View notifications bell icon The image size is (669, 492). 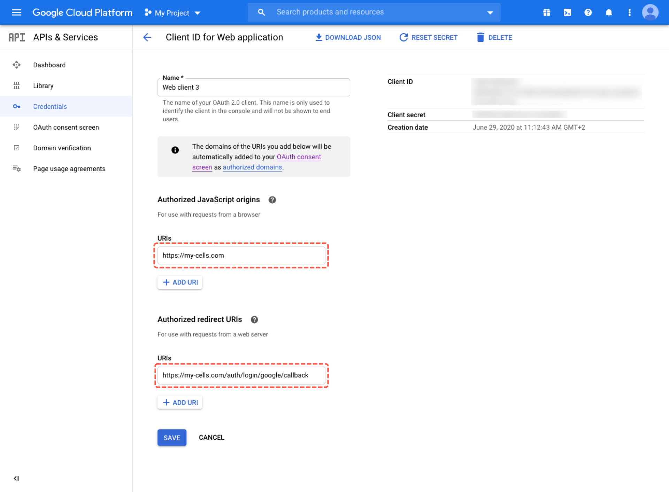pyautogui.click(x=609, y=13)
